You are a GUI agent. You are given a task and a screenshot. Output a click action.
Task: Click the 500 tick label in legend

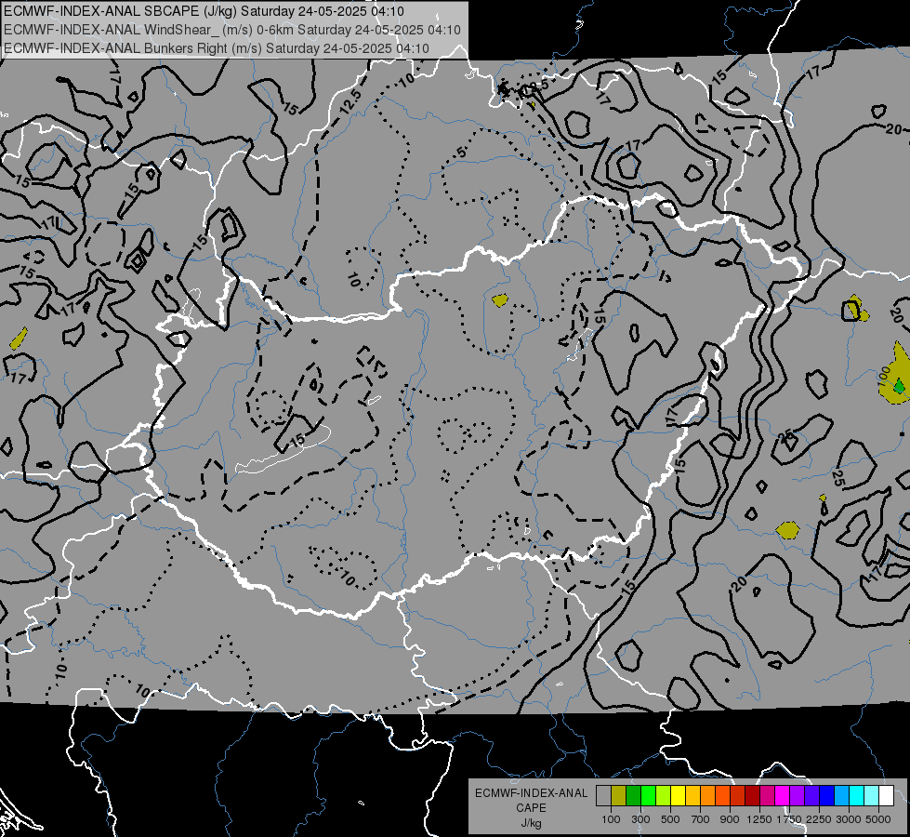pyautogui.click(x=670, y=819)
